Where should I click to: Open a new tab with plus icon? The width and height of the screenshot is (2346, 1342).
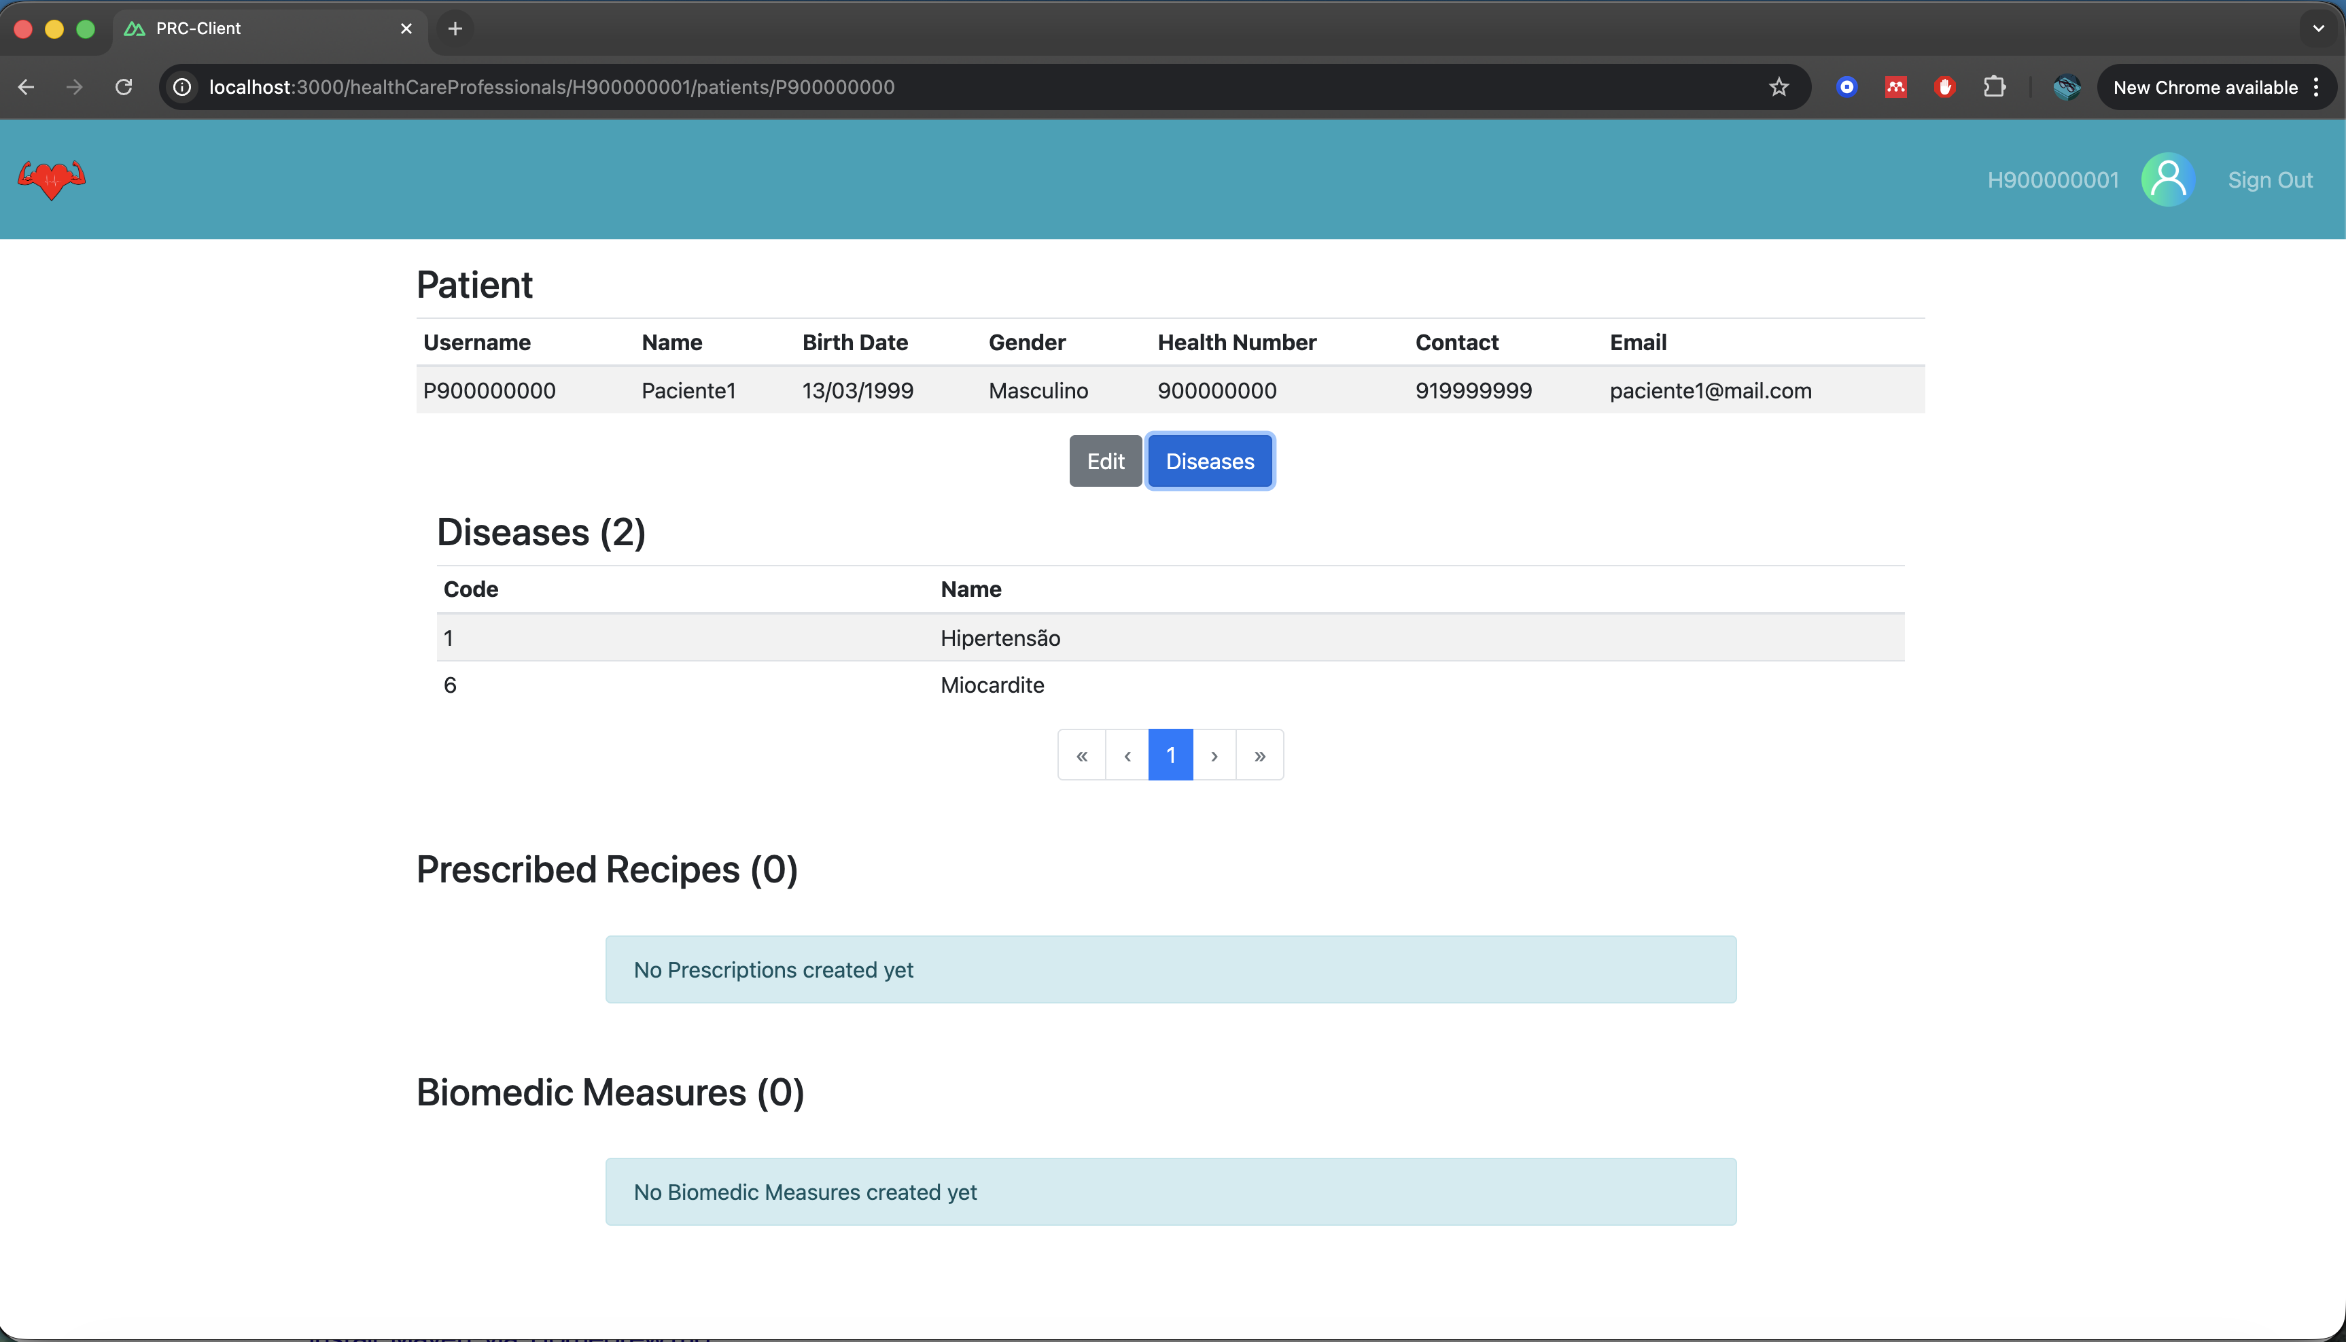455,29
